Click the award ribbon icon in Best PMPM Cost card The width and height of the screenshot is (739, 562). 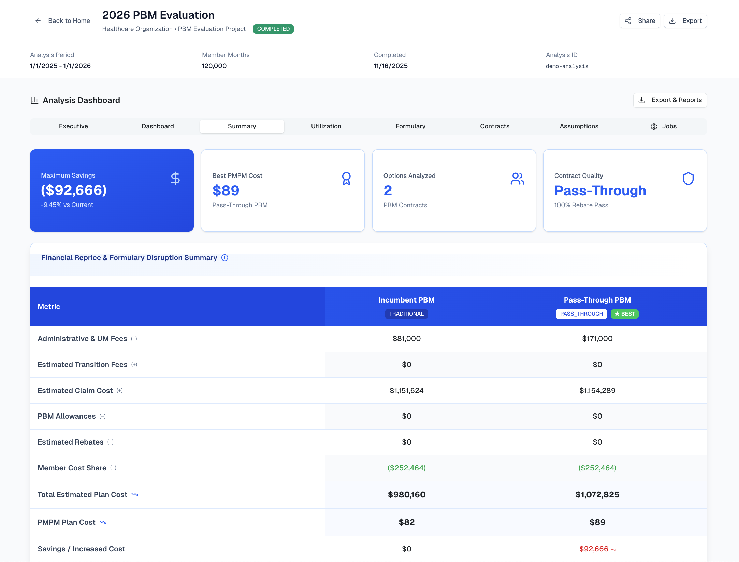(x=346, y=179)
